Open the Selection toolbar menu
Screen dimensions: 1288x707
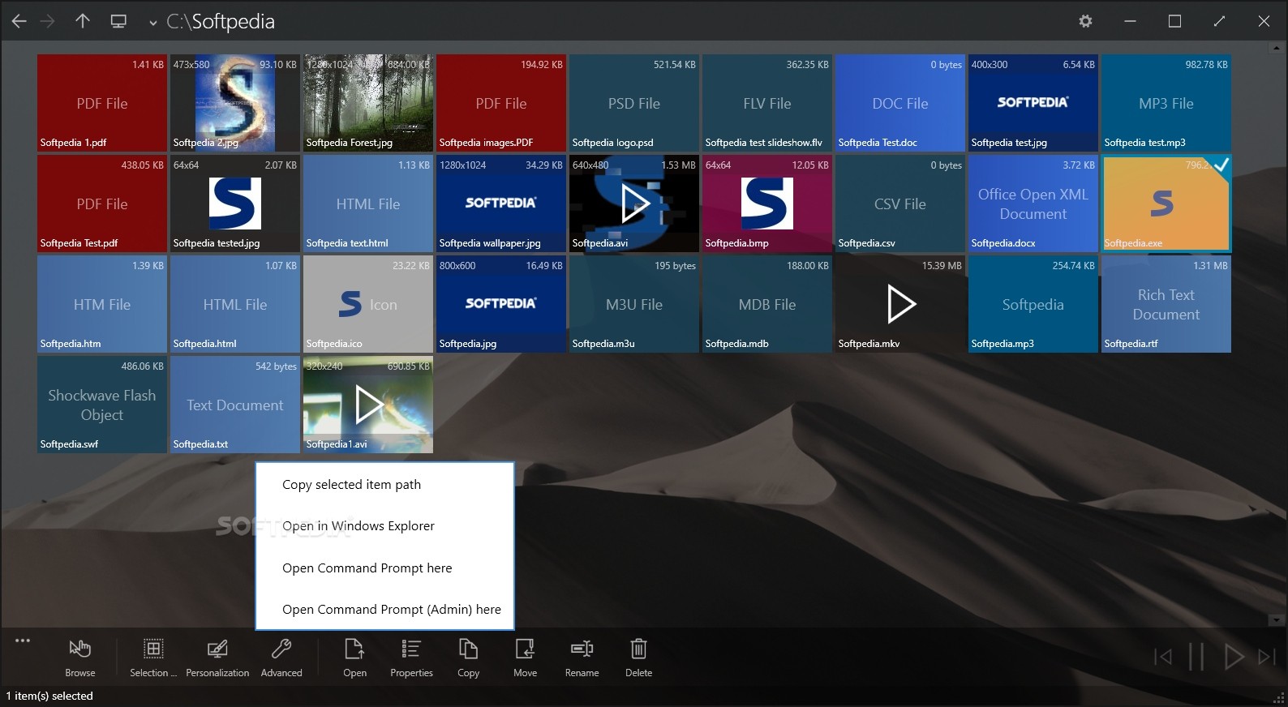point(153,658)
